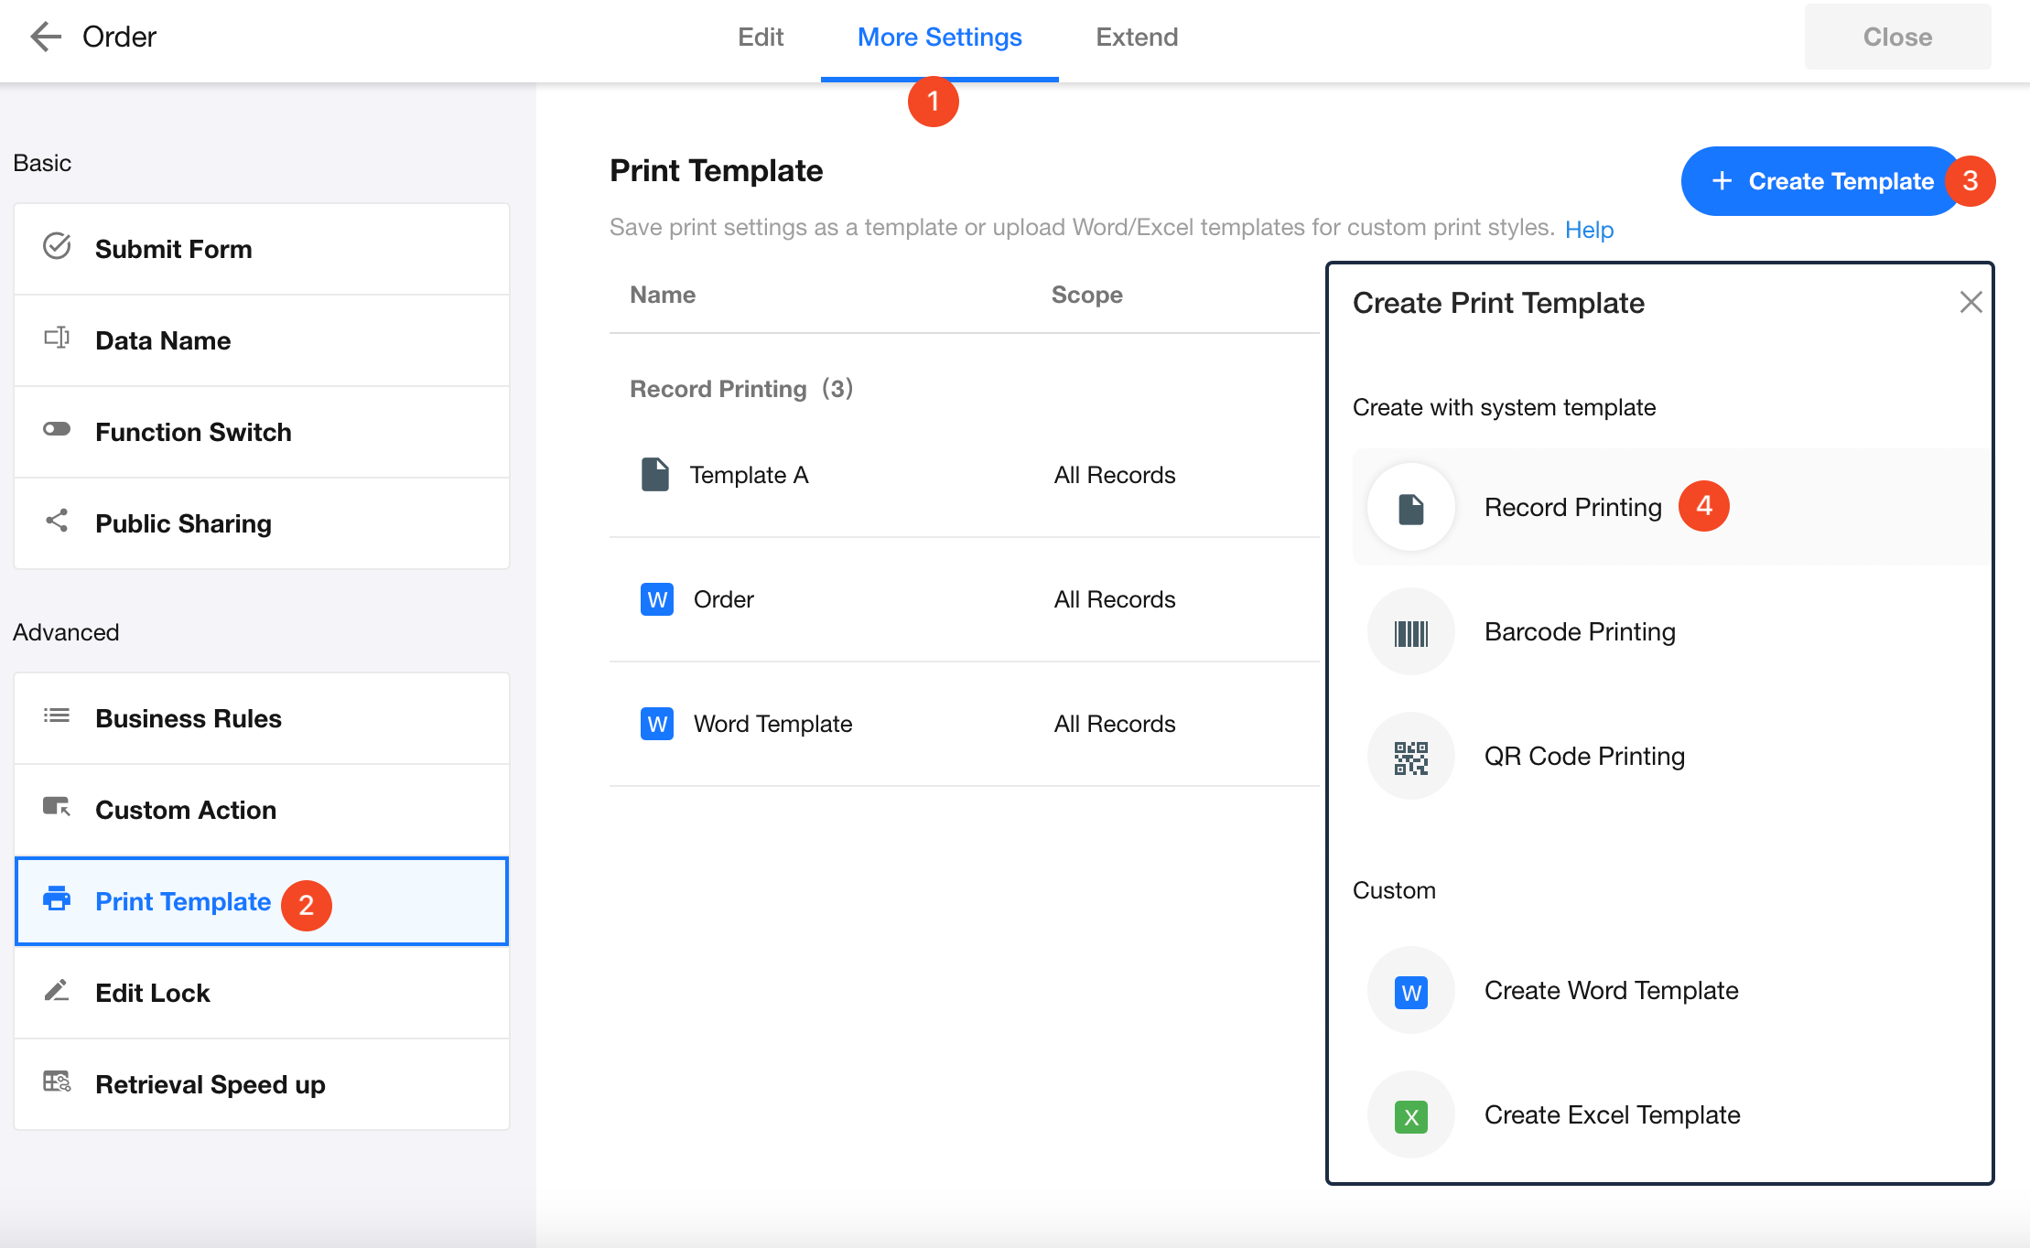
Task: Click the back arrow next to Order
Action: 45,37
